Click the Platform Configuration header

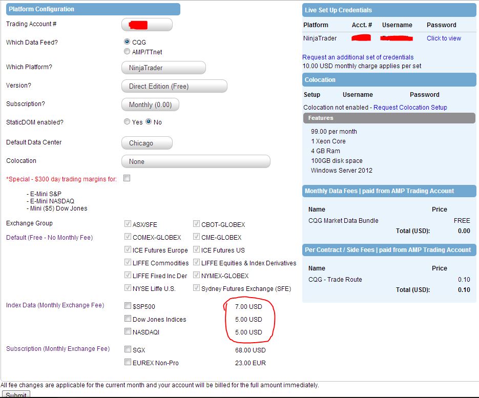pyautogui.click(x=93, y=9)
